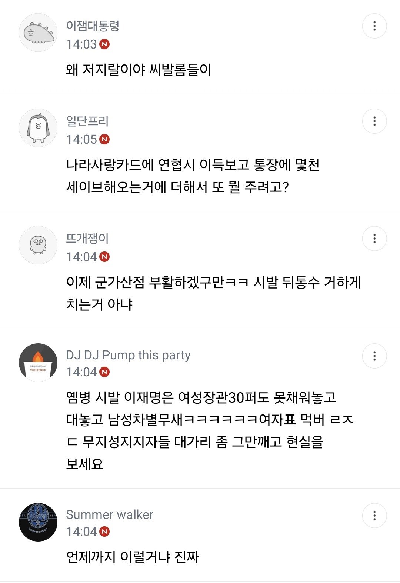400x583 pixels.
Task: Tap 뜨개쟁이's octopus profile avatar
Action: coord(38,245)
